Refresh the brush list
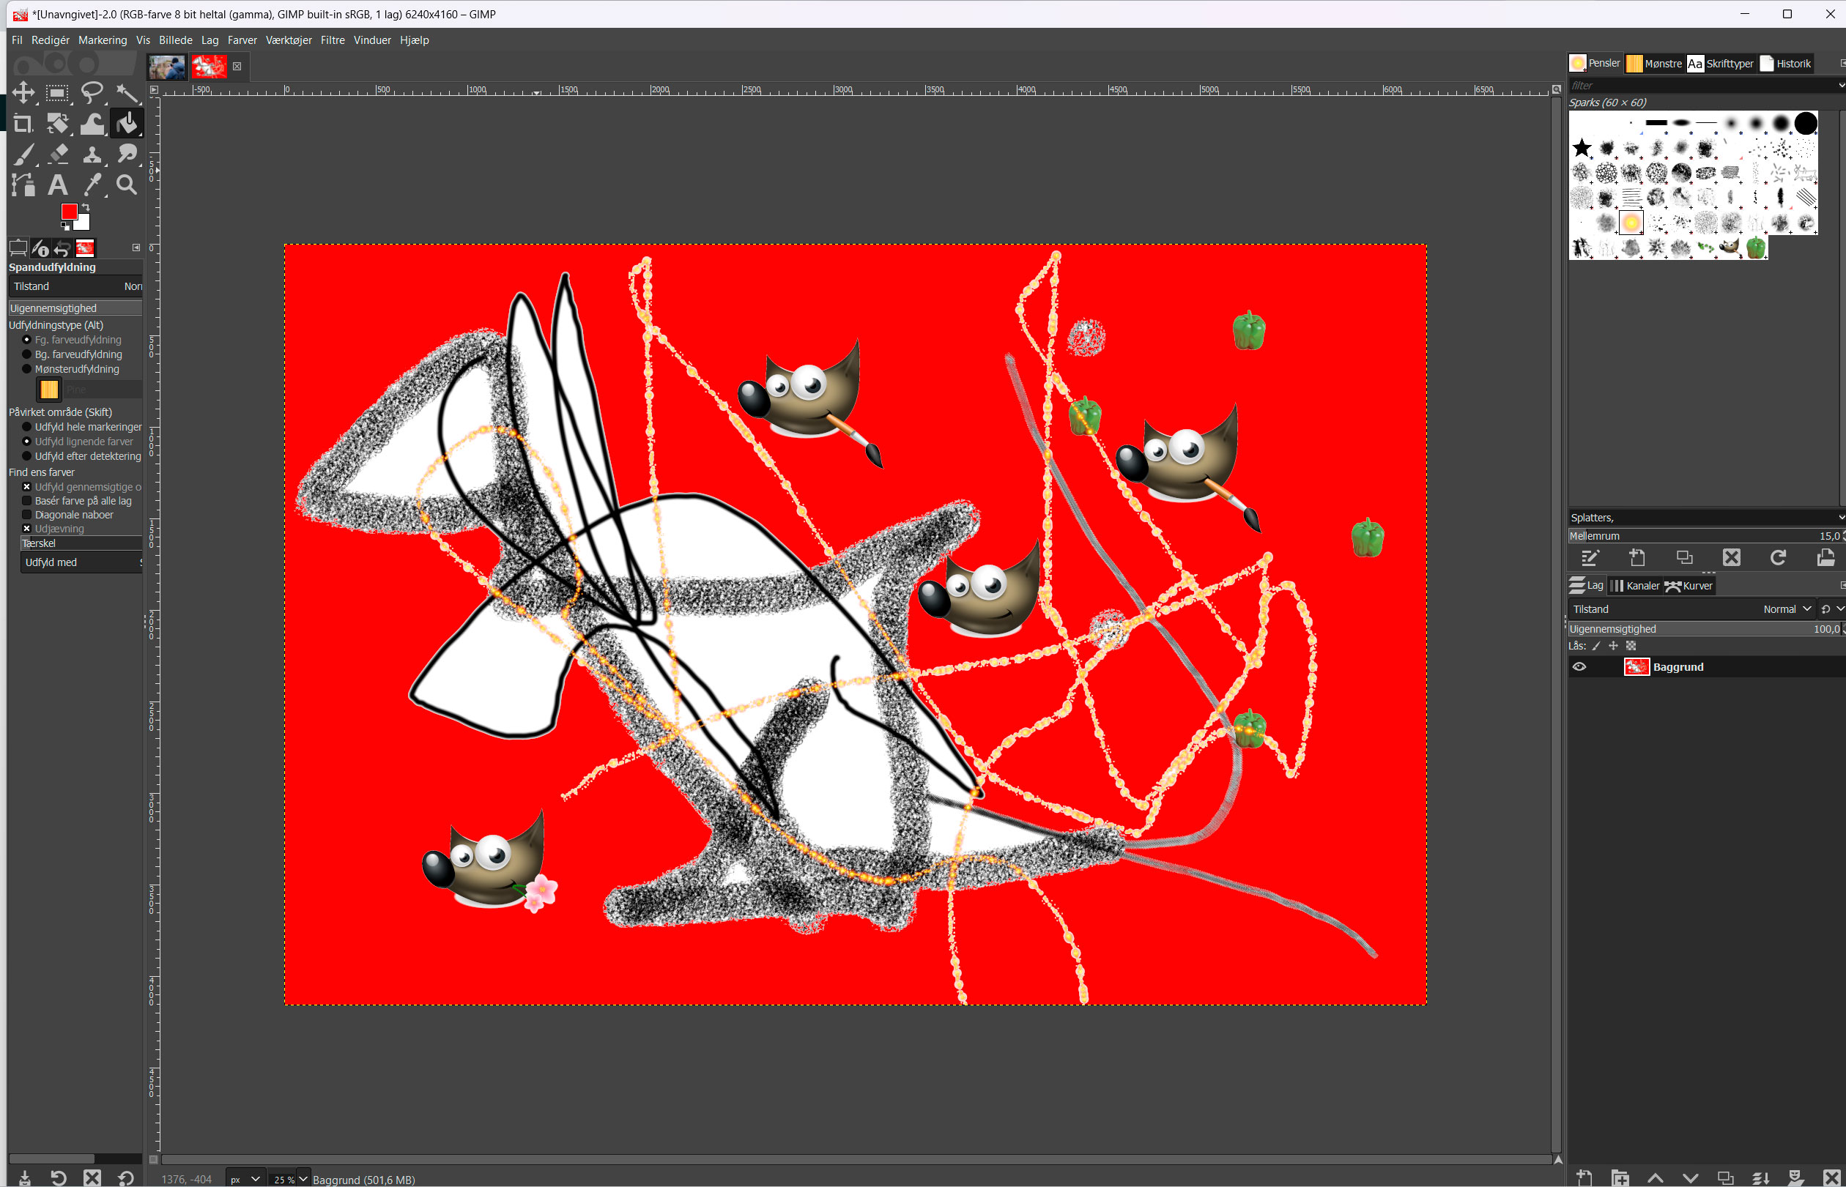This screenshot has height=1187, width=1846. (1778, 557)
